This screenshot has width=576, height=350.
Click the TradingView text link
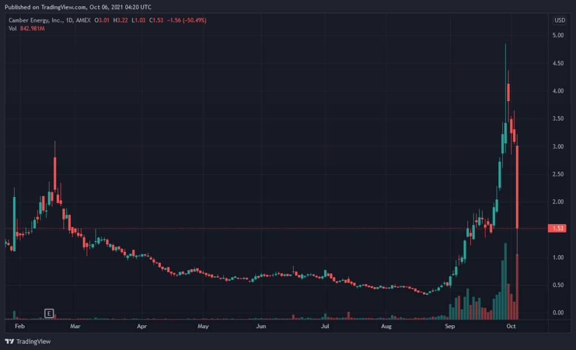pyautogui.click(x=33, y=342)
